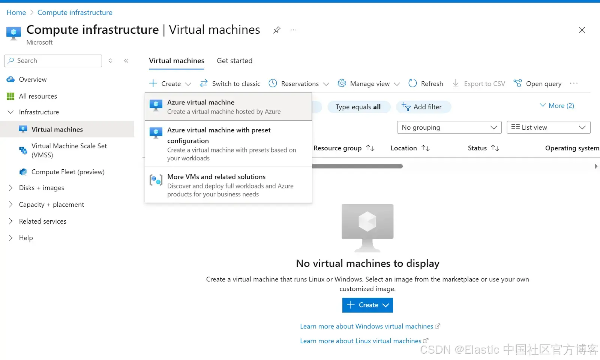Go to the Compute infrastructure breadcrumb
Viewport: 600px width, 360px height.
75,12
